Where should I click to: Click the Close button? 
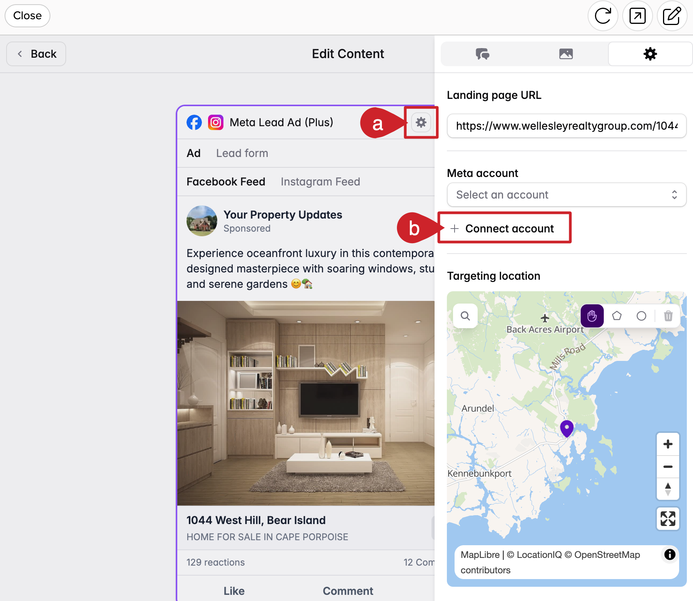tap(27, 16)
